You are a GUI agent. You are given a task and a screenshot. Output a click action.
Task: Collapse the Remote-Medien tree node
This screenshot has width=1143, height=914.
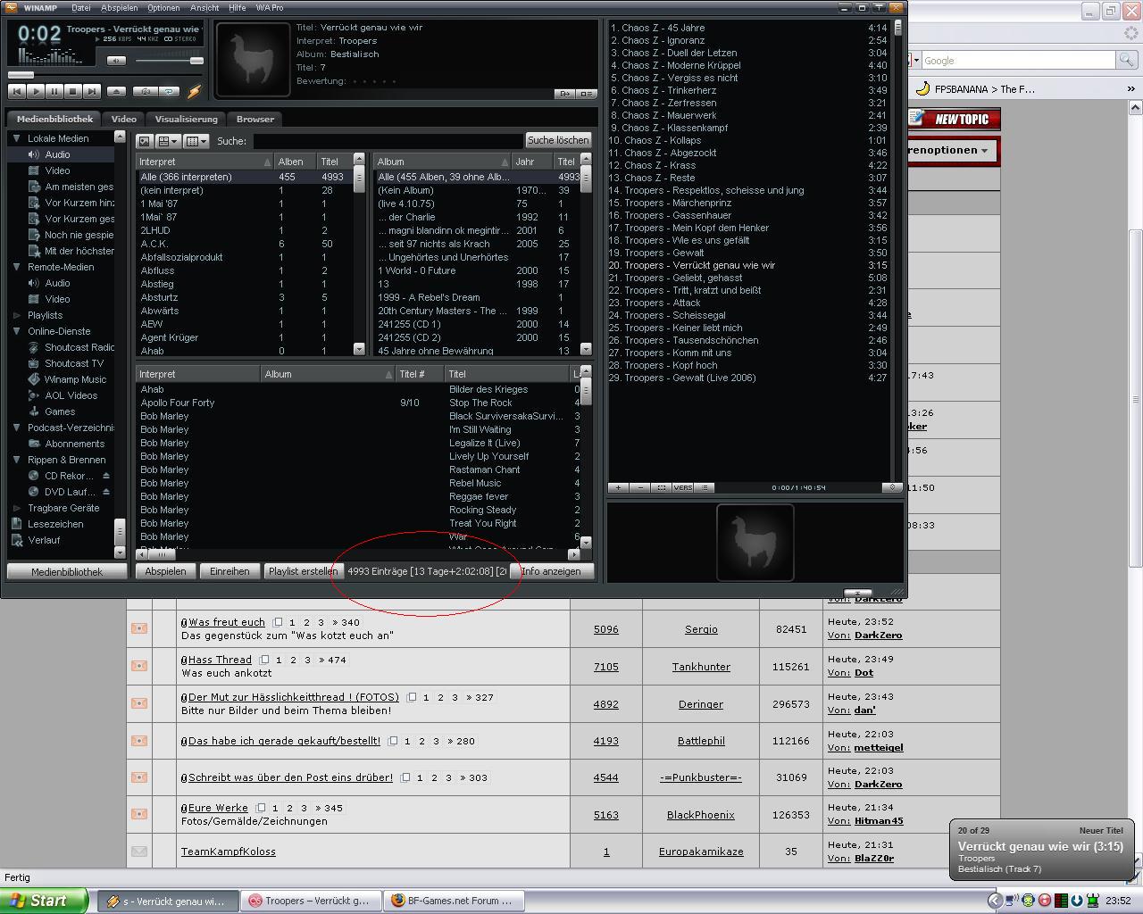click(x=16, y=267)
